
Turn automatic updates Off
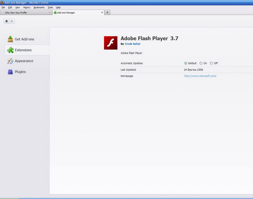click(211, 63)
